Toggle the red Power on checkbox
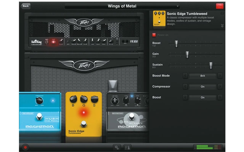The image size is (244, 152). (154, 35)
